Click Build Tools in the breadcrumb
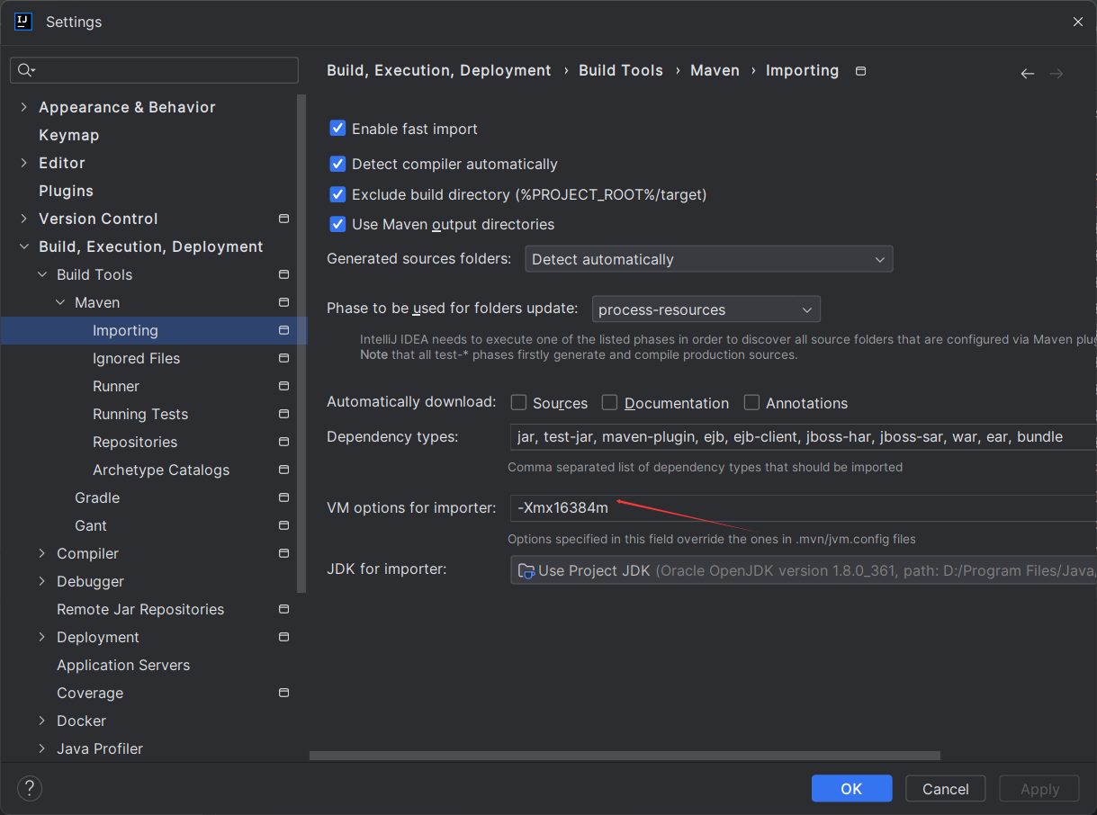1097x815 pixels. pyautogui.click(x=621, y=70)
